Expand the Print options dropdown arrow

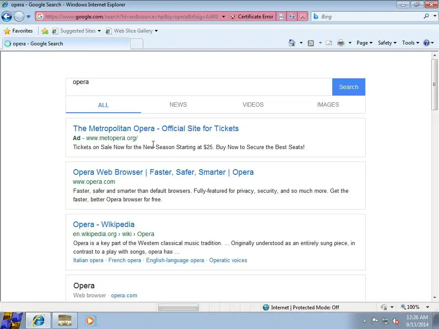coord(350,43)
